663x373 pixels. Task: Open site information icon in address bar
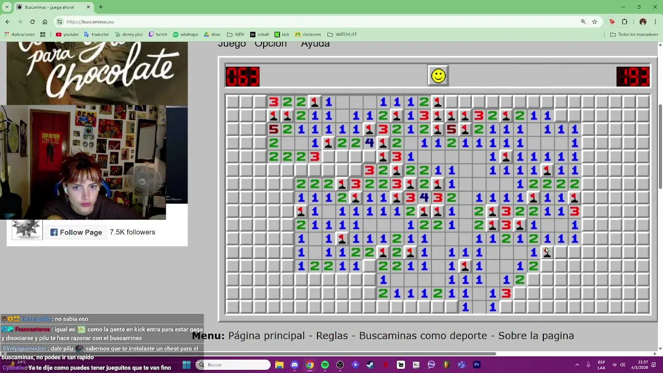(x=60, y=22)
